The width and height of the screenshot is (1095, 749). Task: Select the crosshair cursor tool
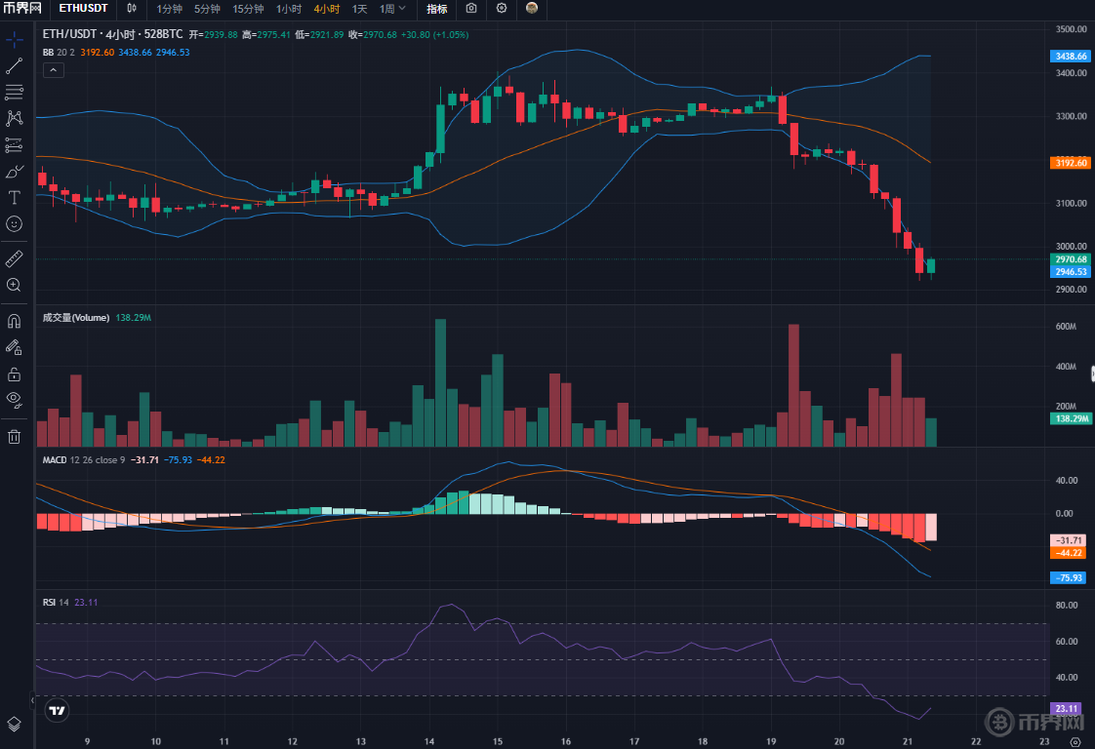[14, 40]
